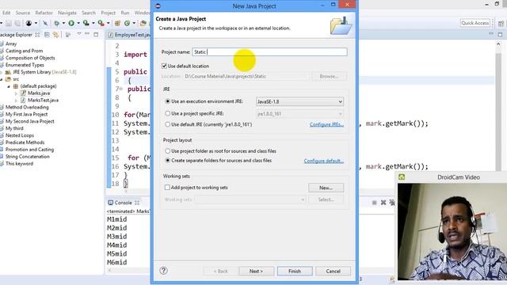Click the Configure default link
Screen dimensions: 507x285
(324, 161)
